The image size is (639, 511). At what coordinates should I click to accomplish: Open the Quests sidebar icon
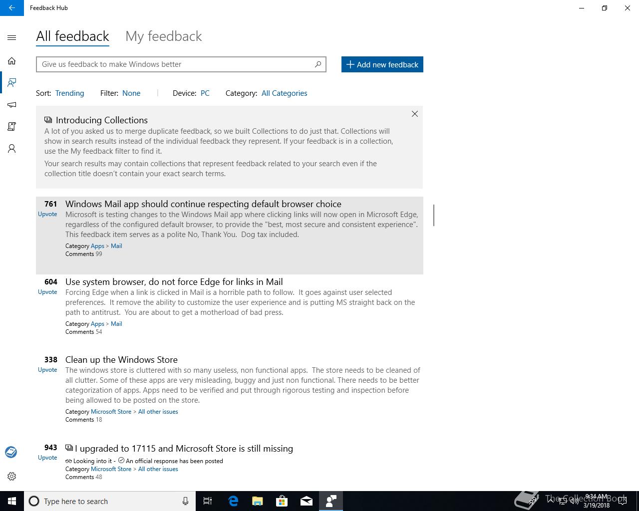(12, 126)
